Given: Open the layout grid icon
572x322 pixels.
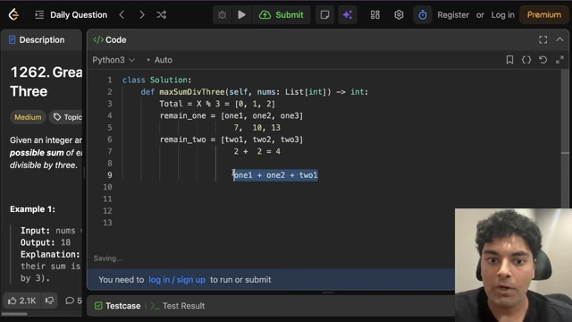Looking at the screenshot, I should click(375, 15).
